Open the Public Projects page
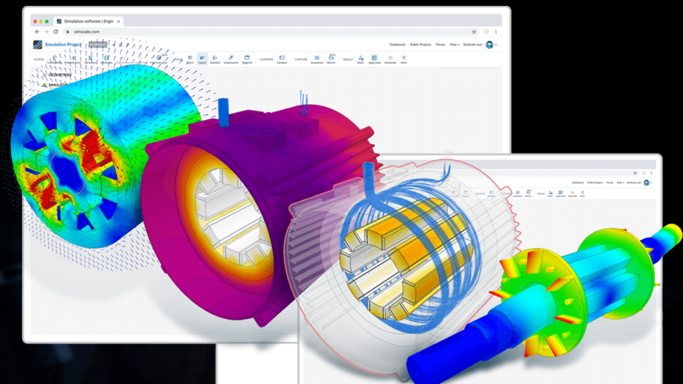The height and width of the screenshot is (384, 683). [x=420, y=44]
